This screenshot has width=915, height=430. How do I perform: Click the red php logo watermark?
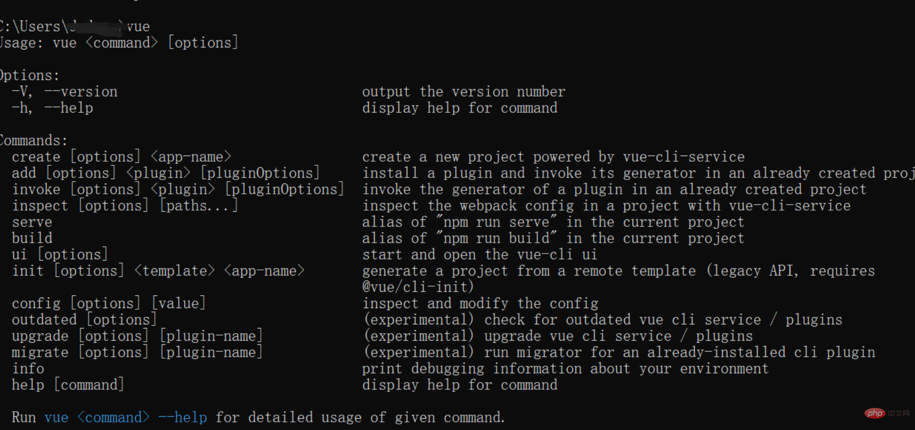(875, 413)
